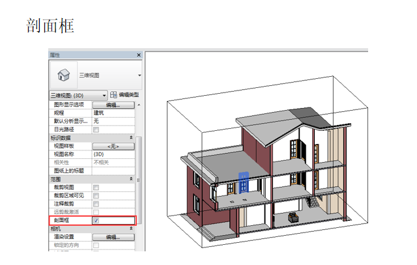Image resolution: width=417 pixels, height=265 pixels.
Task: Check the 日光路径 sun path checkbox
Action: pyautogui.click(x=96, y=130)
